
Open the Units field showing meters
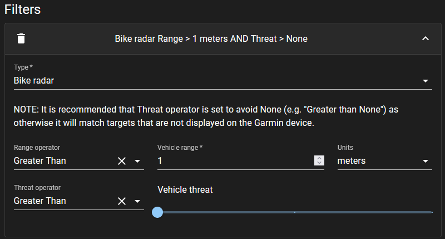coord(378,161)
